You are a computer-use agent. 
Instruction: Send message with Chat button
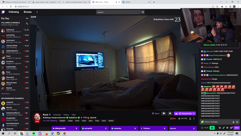236,128
